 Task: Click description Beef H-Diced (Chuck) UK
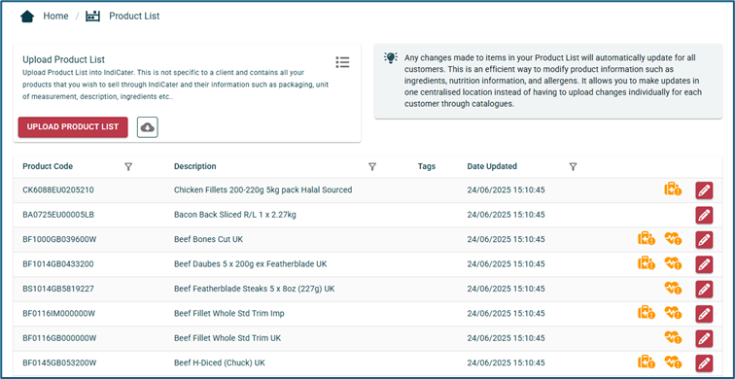point(220,362)
